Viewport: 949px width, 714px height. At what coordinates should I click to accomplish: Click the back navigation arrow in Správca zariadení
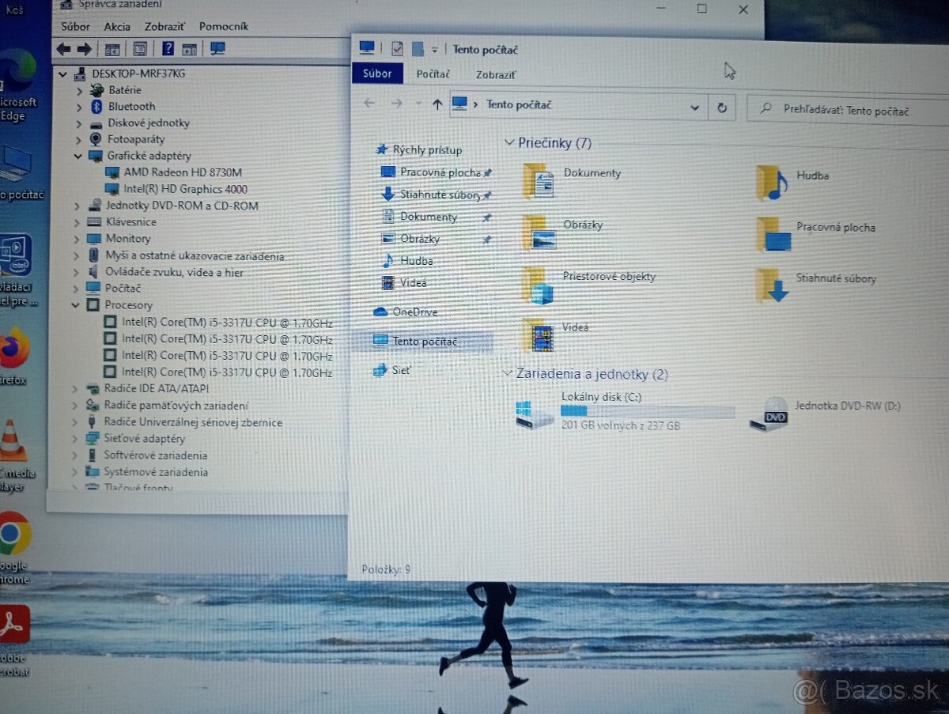coord(63,49)
